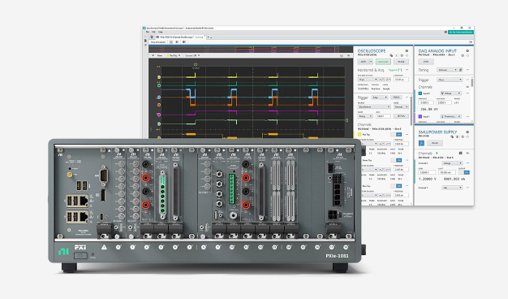Screen dimensions: 508x299
Task: Open settings gear in Oscilloscope header
Action: coord(402,55)
